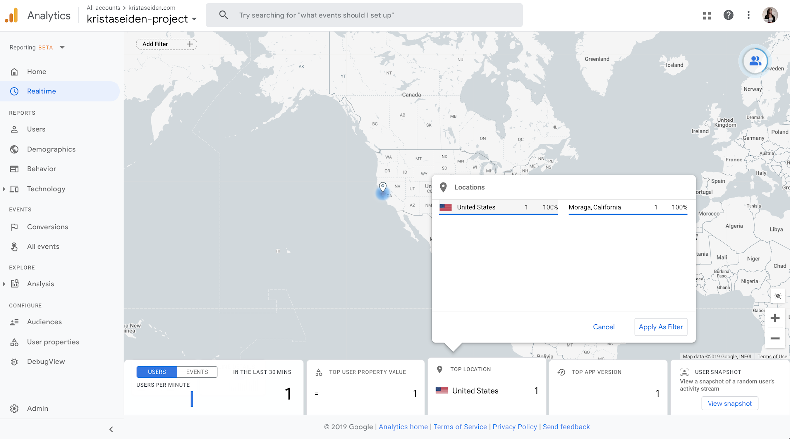The width and height of the screenshot is (790, 439).
Task: Open the Conversions section
Action: click(47, 227)
